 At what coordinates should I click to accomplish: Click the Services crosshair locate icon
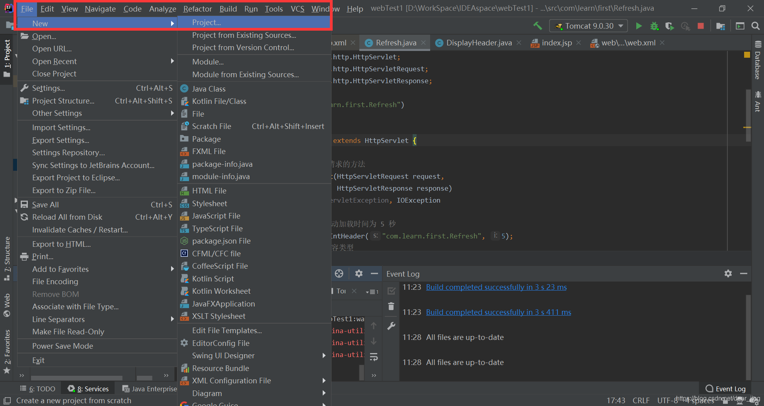pos(339,273)
